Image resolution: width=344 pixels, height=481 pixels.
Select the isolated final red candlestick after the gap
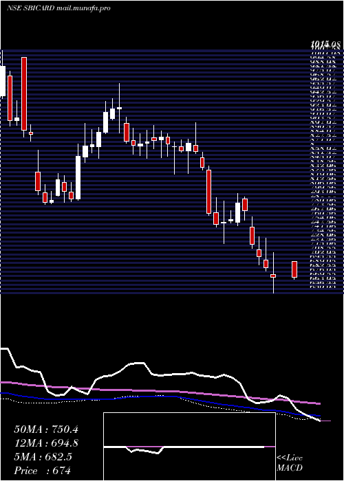pos(294,270)
